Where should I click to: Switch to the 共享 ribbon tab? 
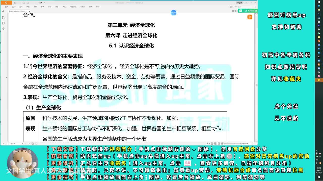57,7
